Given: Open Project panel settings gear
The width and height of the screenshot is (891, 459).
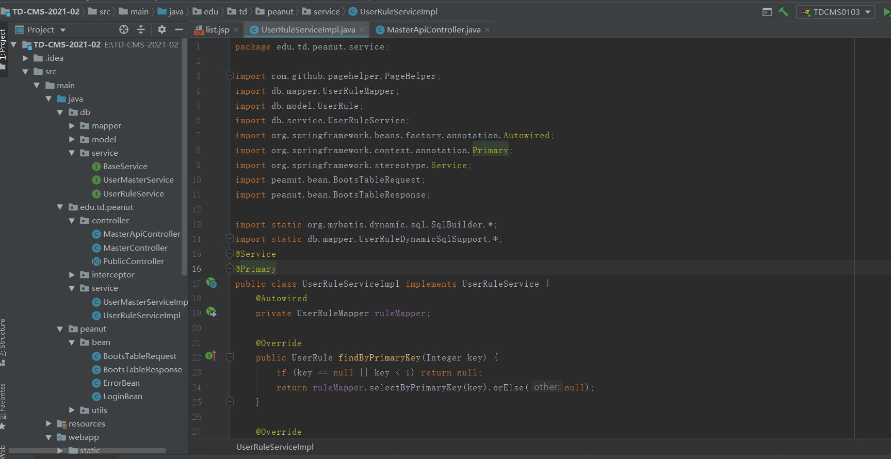Looking at the screenshot, I should coord(162,29).
